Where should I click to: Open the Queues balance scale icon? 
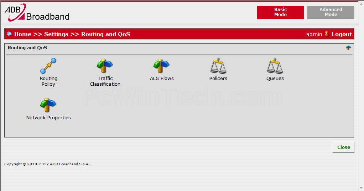click(x=275, y=66)
